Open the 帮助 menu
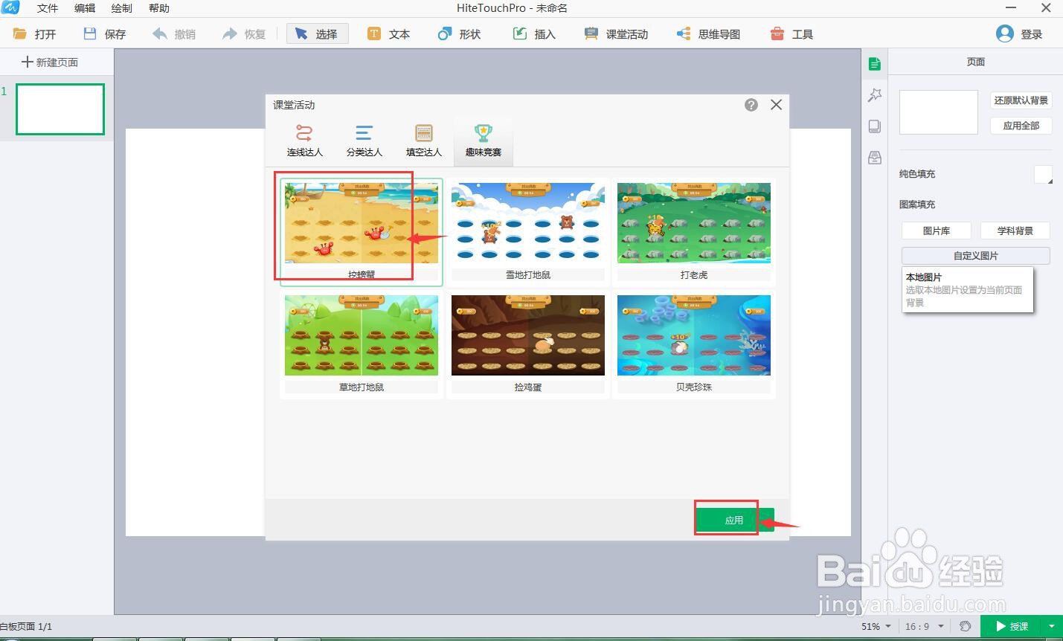The image size is (1063, 641). click(159, 8)
